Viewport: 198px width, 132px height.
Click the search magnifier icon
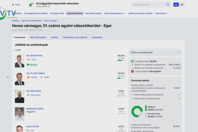click(x=167, y=5)
